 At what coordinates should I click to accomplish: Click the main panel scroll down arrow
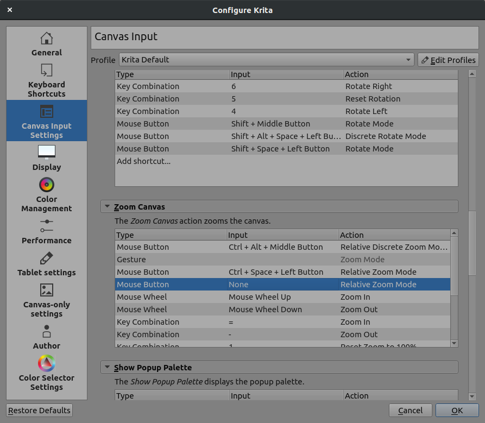pos(472,396)
